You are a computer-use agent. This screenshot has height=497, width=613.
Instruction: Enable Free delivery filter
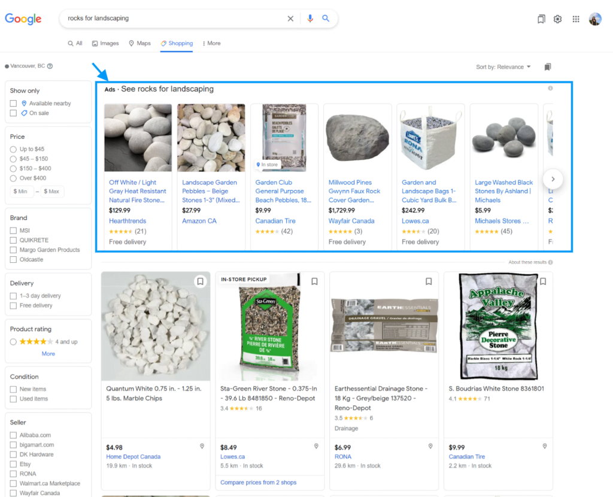click(x=13, y=305)
